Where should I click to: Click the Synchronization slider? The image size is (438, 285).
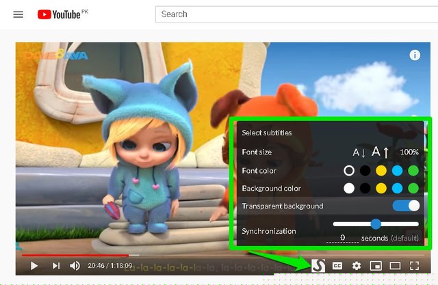pyautogui.click(x=376, y=223)
